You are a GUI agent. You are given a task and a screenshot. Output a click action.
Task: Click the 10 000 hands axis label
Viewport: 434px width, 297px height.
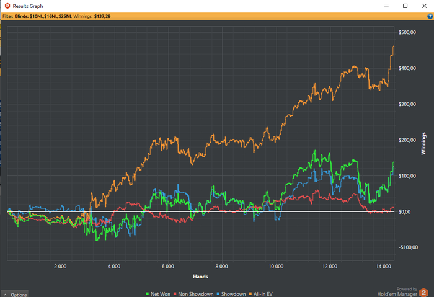276,267
